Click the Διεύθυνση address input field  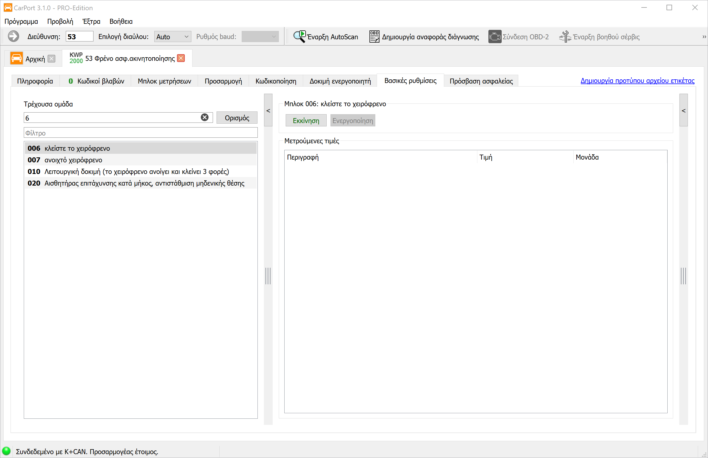pos(79,37)
